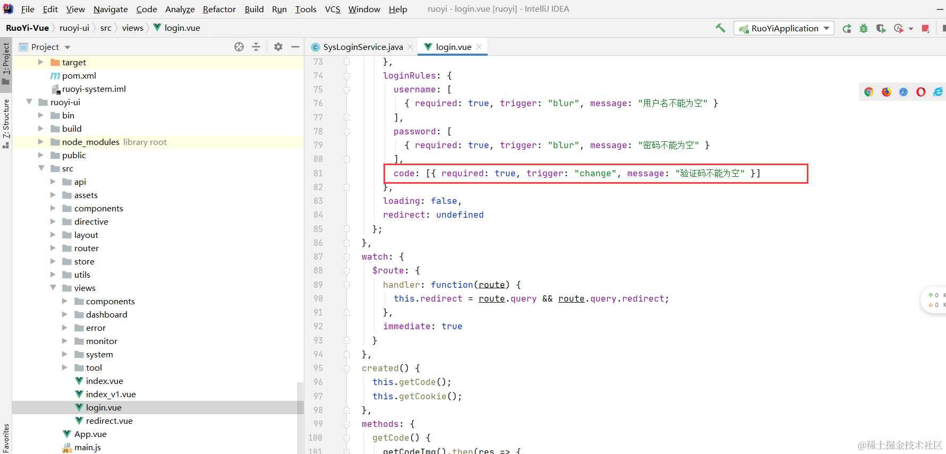Open the Structure side tab
The width and height of the screenshot is (946, 454).
tap(6, 123)
